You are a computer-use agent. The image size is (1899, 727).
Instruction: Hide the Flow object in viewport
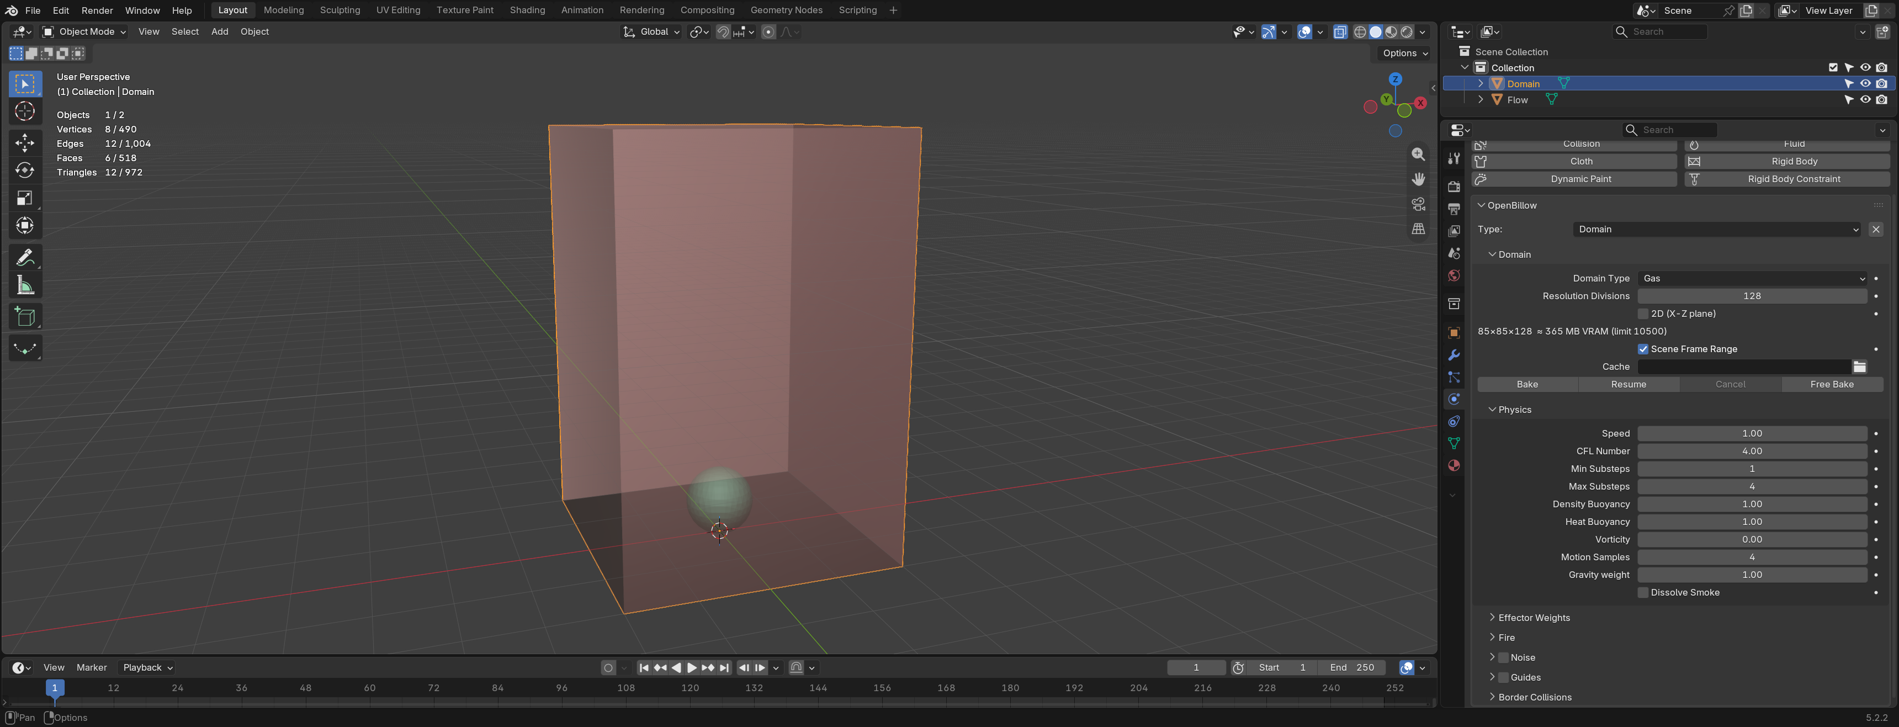1865,99
